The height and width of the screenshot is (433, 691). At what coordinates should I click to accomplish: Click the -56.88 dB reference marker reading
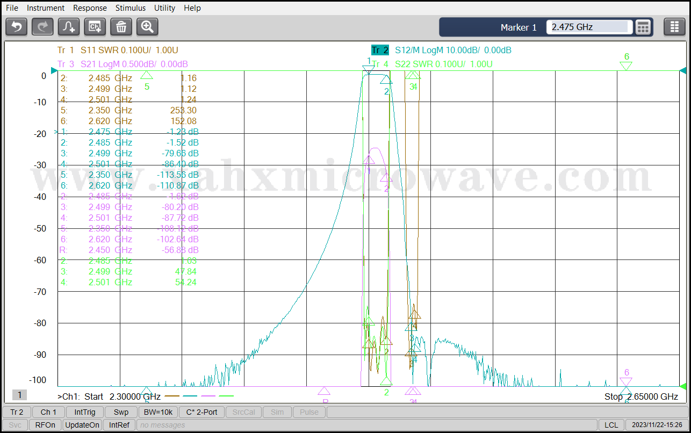[x=181, y=250]
